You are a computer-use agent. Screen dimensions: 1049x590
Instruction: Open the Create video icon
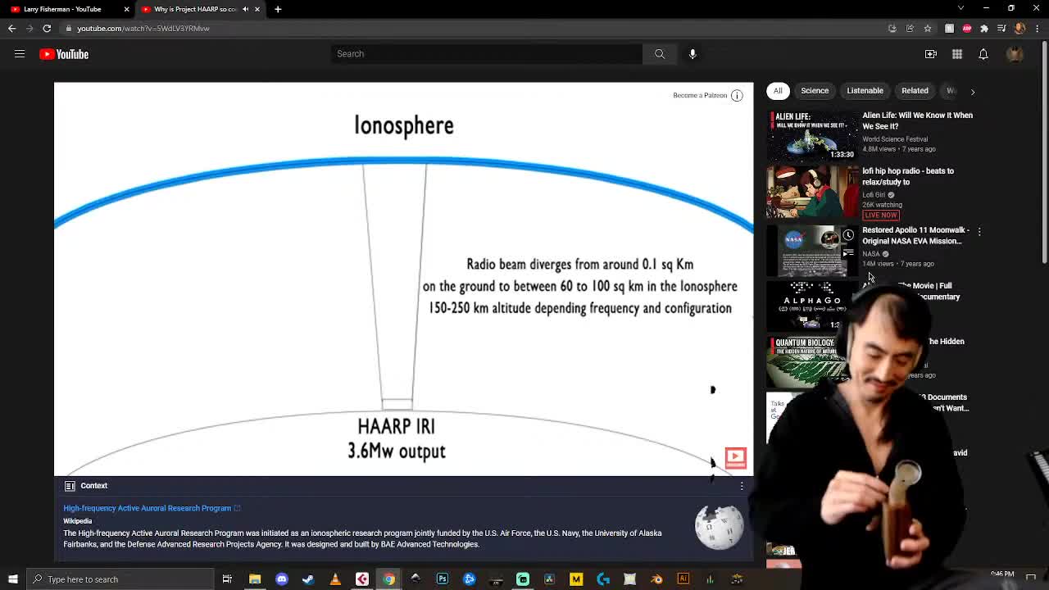931,54
